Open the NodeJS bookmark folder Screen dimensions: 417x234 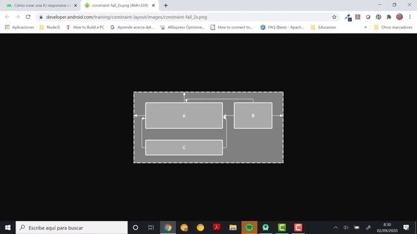(50, 27)
